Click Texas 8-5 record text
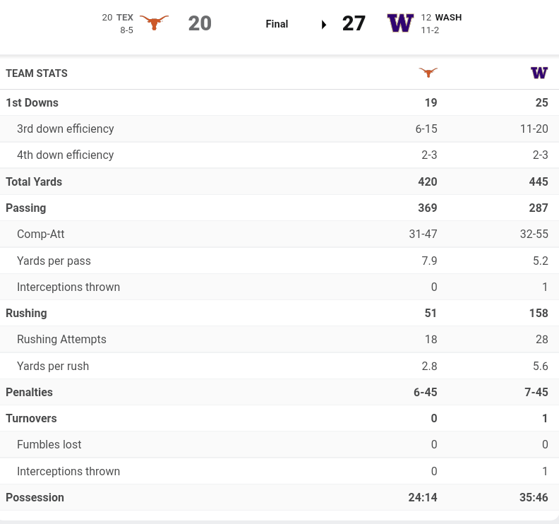The width and height of the screenshot is (559, 524). 126,30
